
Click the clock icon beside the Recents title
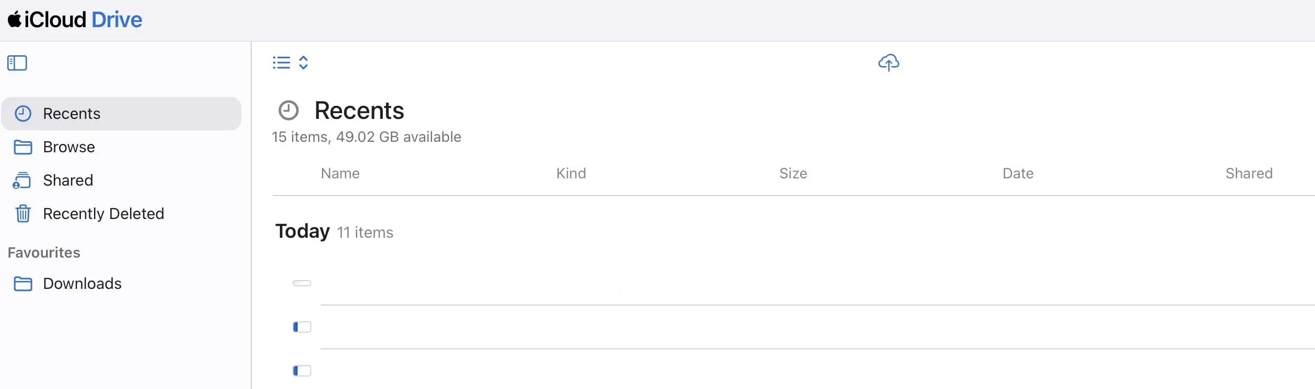[x=288, y=110]
